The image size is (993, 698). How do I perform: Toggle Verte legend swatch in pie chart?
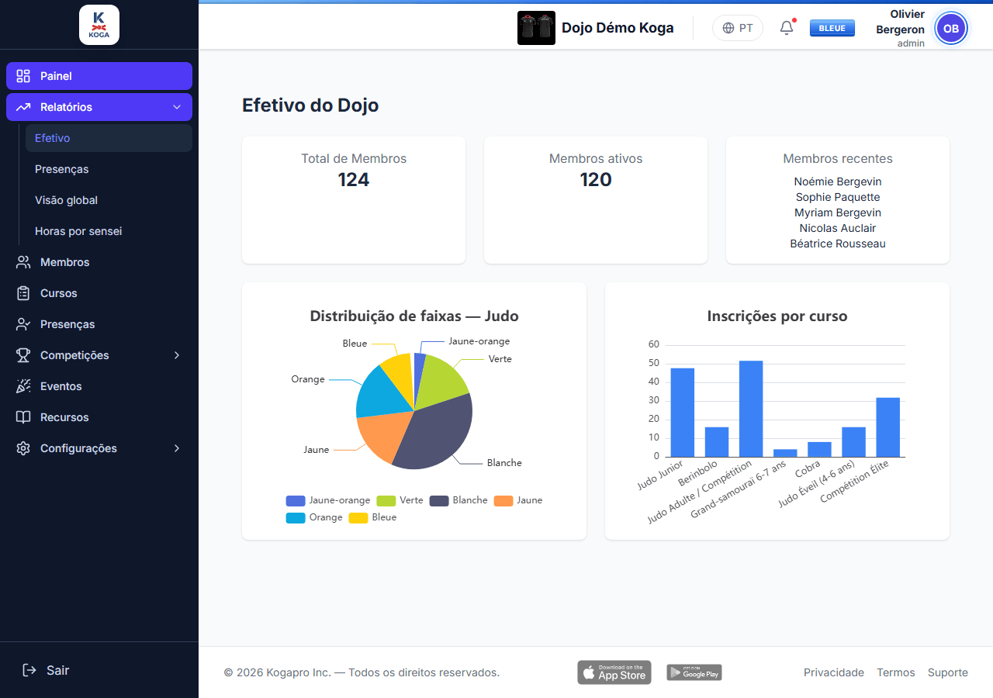click(386, 500)
